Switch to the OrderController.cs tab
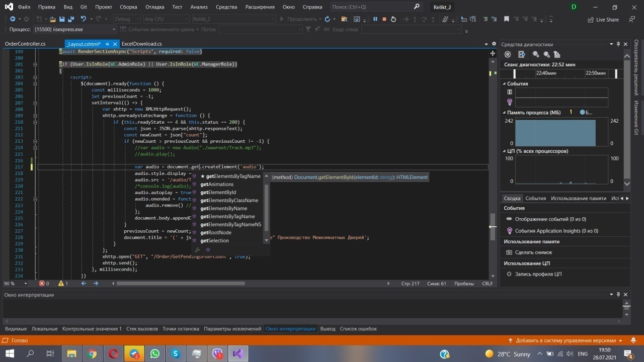This screenshot has width=644, height=362. (x=25, y=44)
